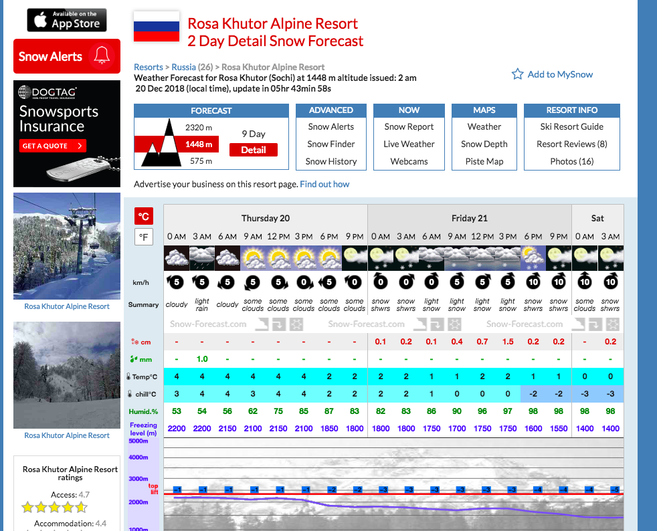
Task: Click the RESORT INFO panel header
Action: 572,110
